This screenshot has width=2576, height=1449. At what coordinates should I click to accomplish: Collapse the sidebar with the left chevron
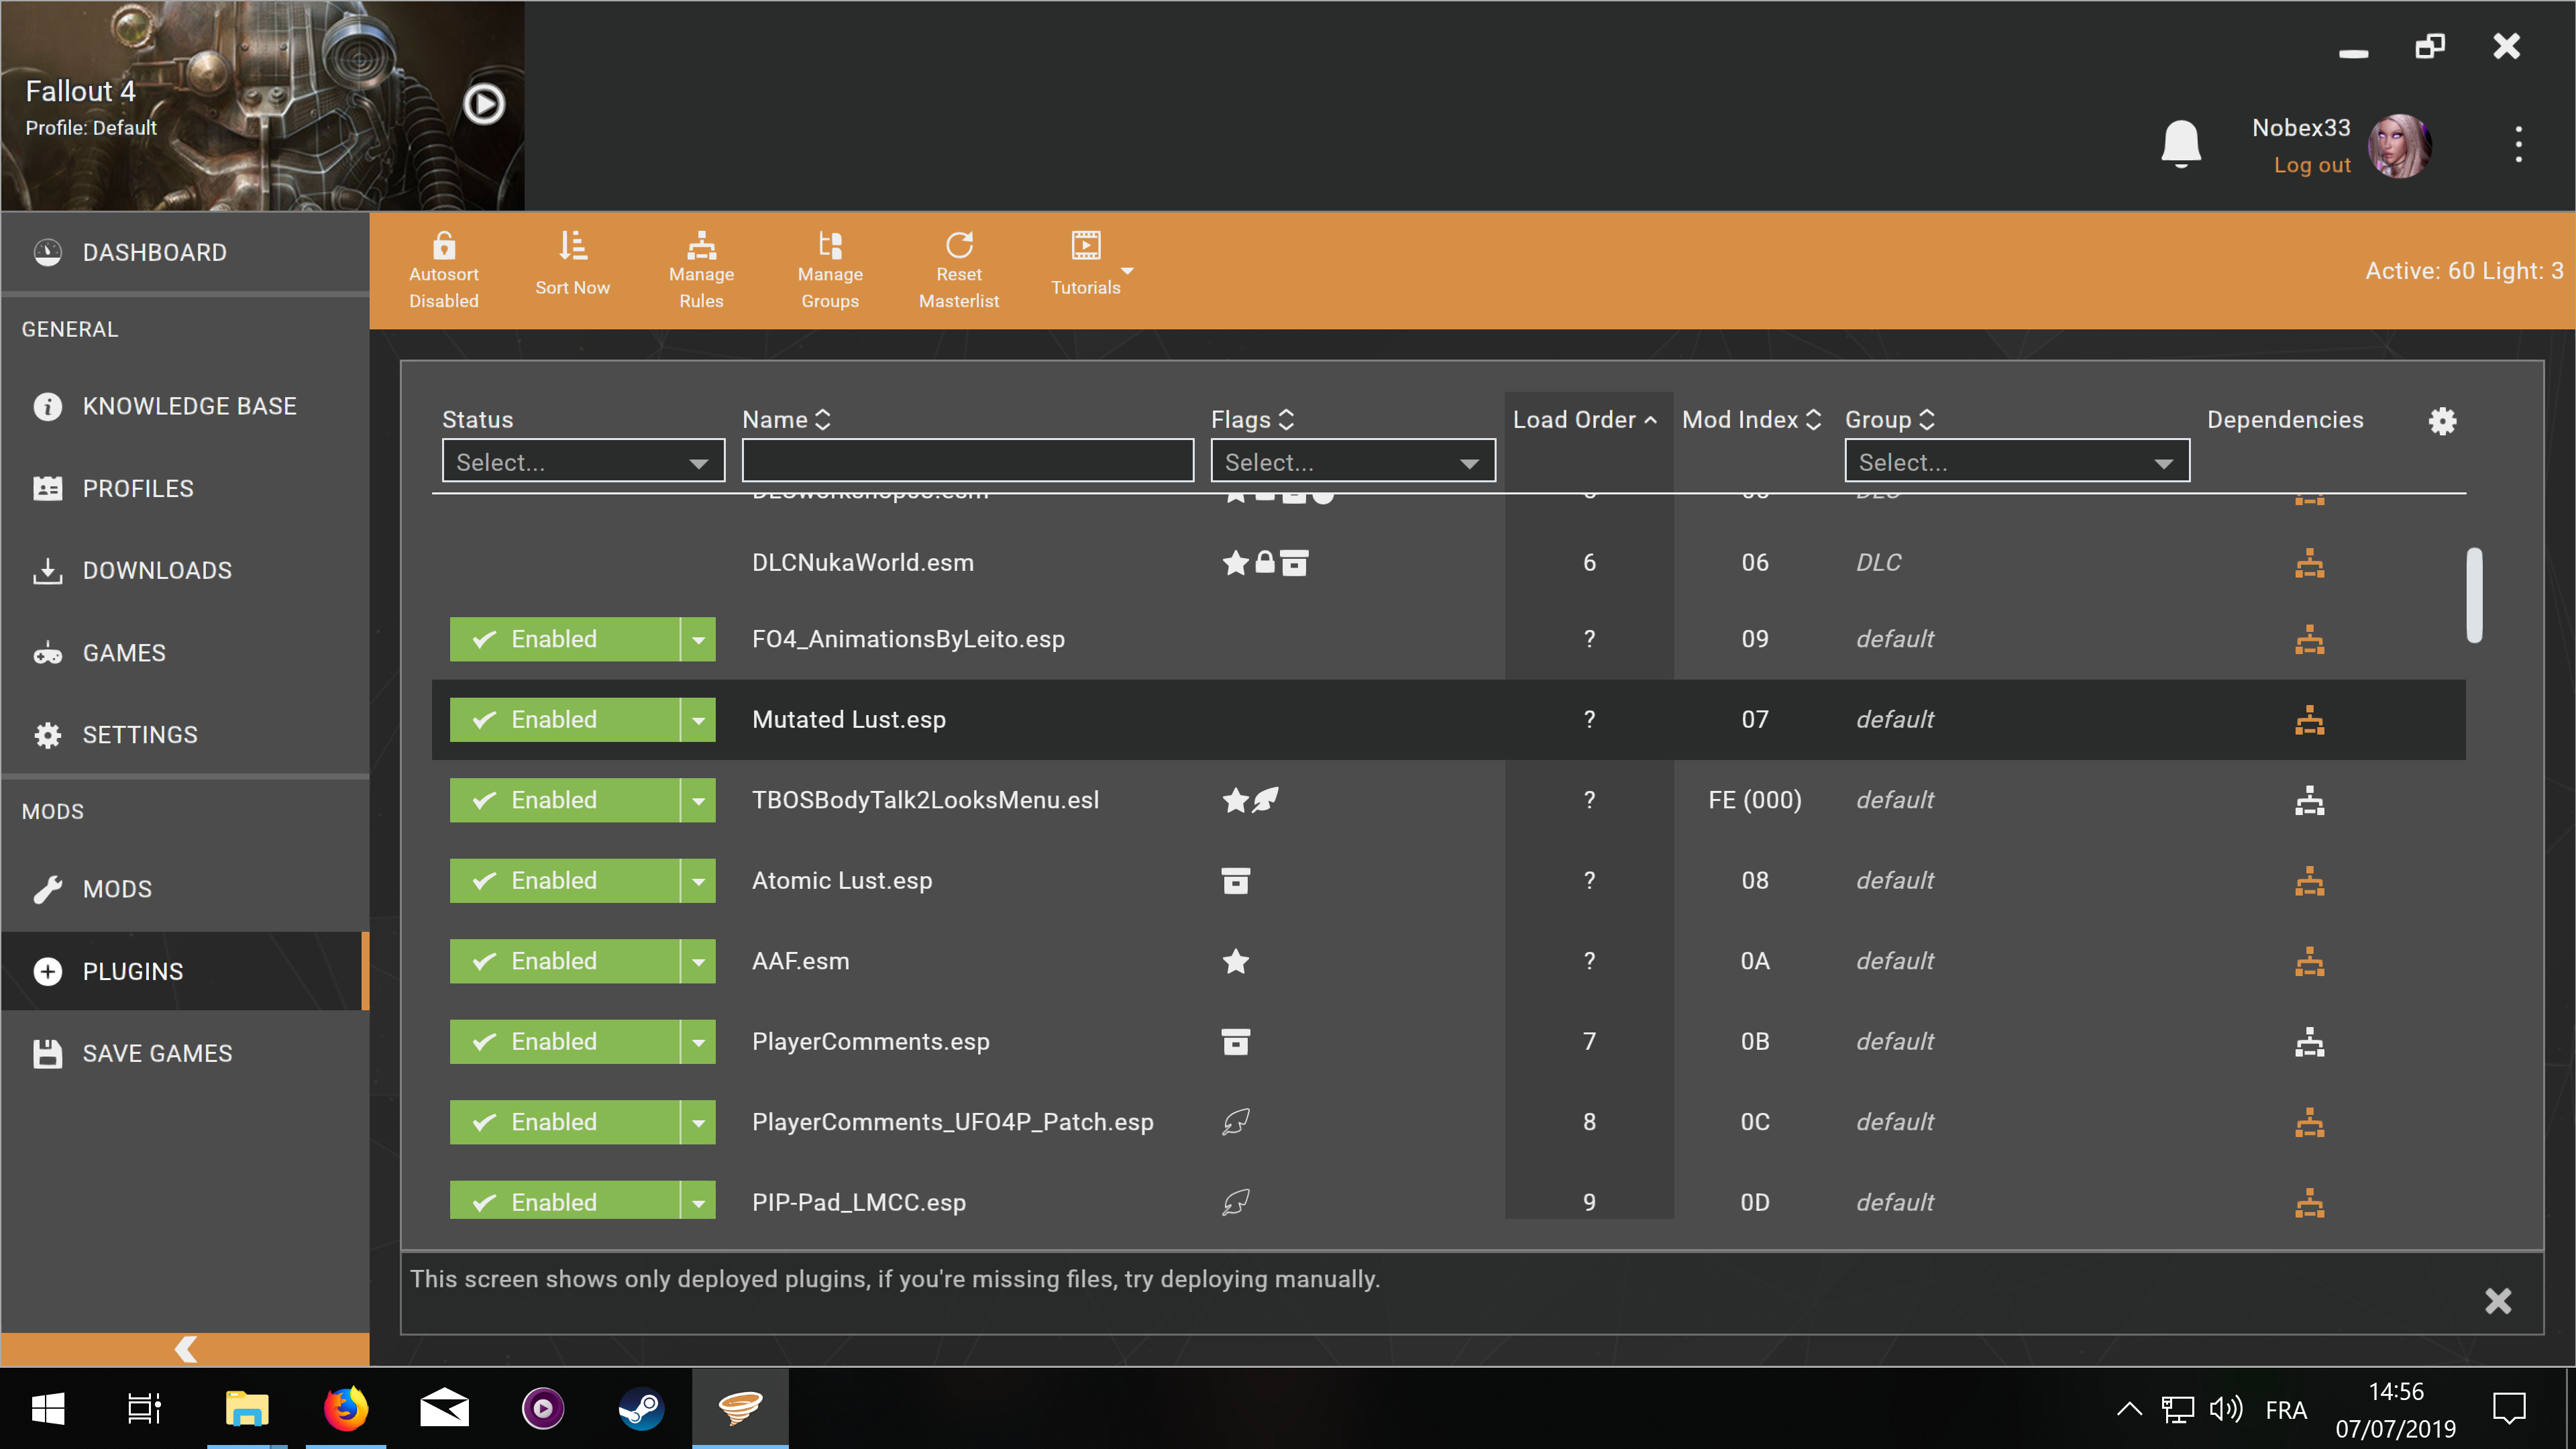coord(185,1349)
